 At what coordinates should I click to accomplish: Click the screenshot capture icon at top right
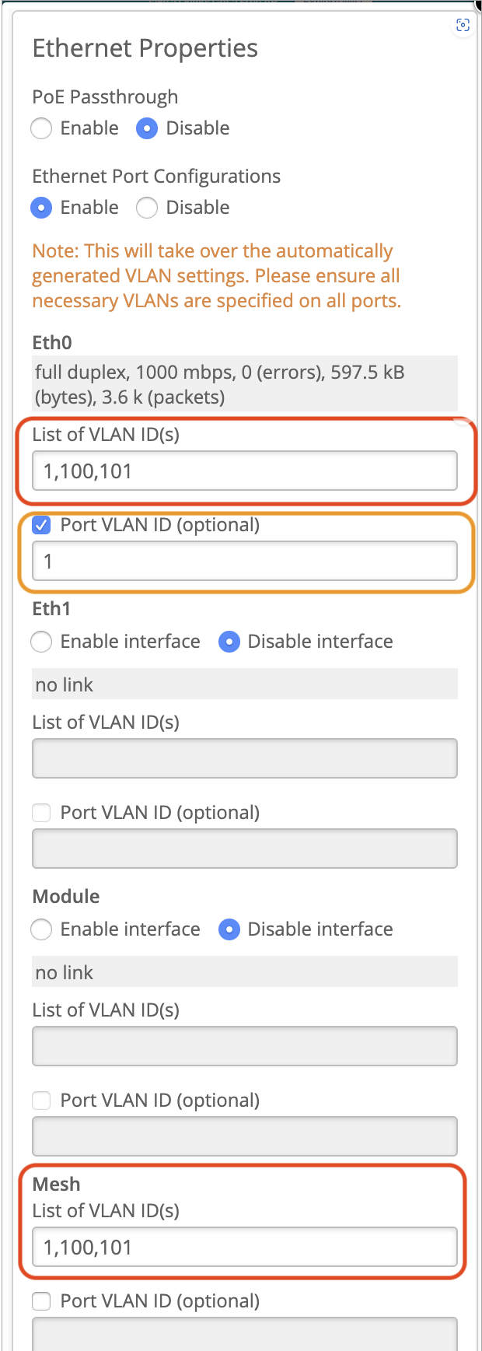[x=463, y=26]
